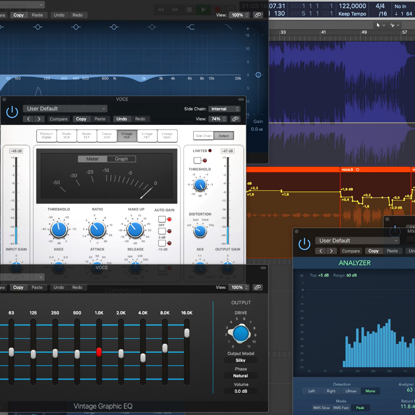This screenshot has height=415, width=415.
Task: Click the Attack knob in Compressor
Action: [97, 267]
